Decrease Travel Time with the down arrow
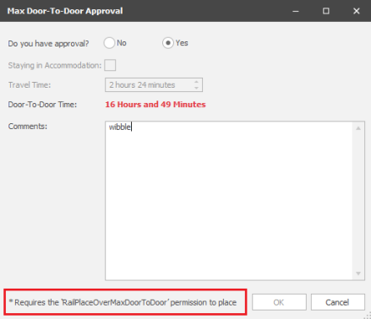Viewport: 371px width, 319px height. [x=196, y=88]
